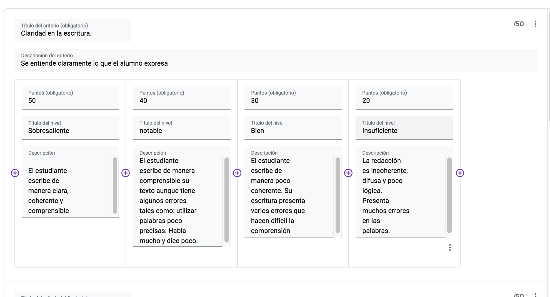The image size is (550, 297).
Task: Edit points field showing 50
Action: 70,101
